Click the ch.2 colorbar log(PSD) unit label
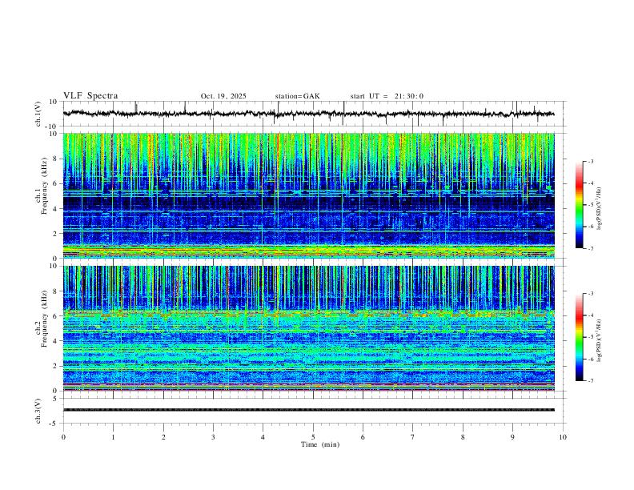Viewport: 634px width, 490px height. pos(600,340)
